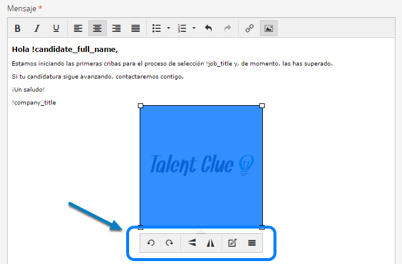Image resolution: width=402 pixels, height=264 pixels.
Task: Open bullet list style dropdown arrow
Action: (169, 28)
